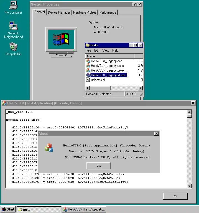Click the HelloVCLX window title bar icon

4,103
